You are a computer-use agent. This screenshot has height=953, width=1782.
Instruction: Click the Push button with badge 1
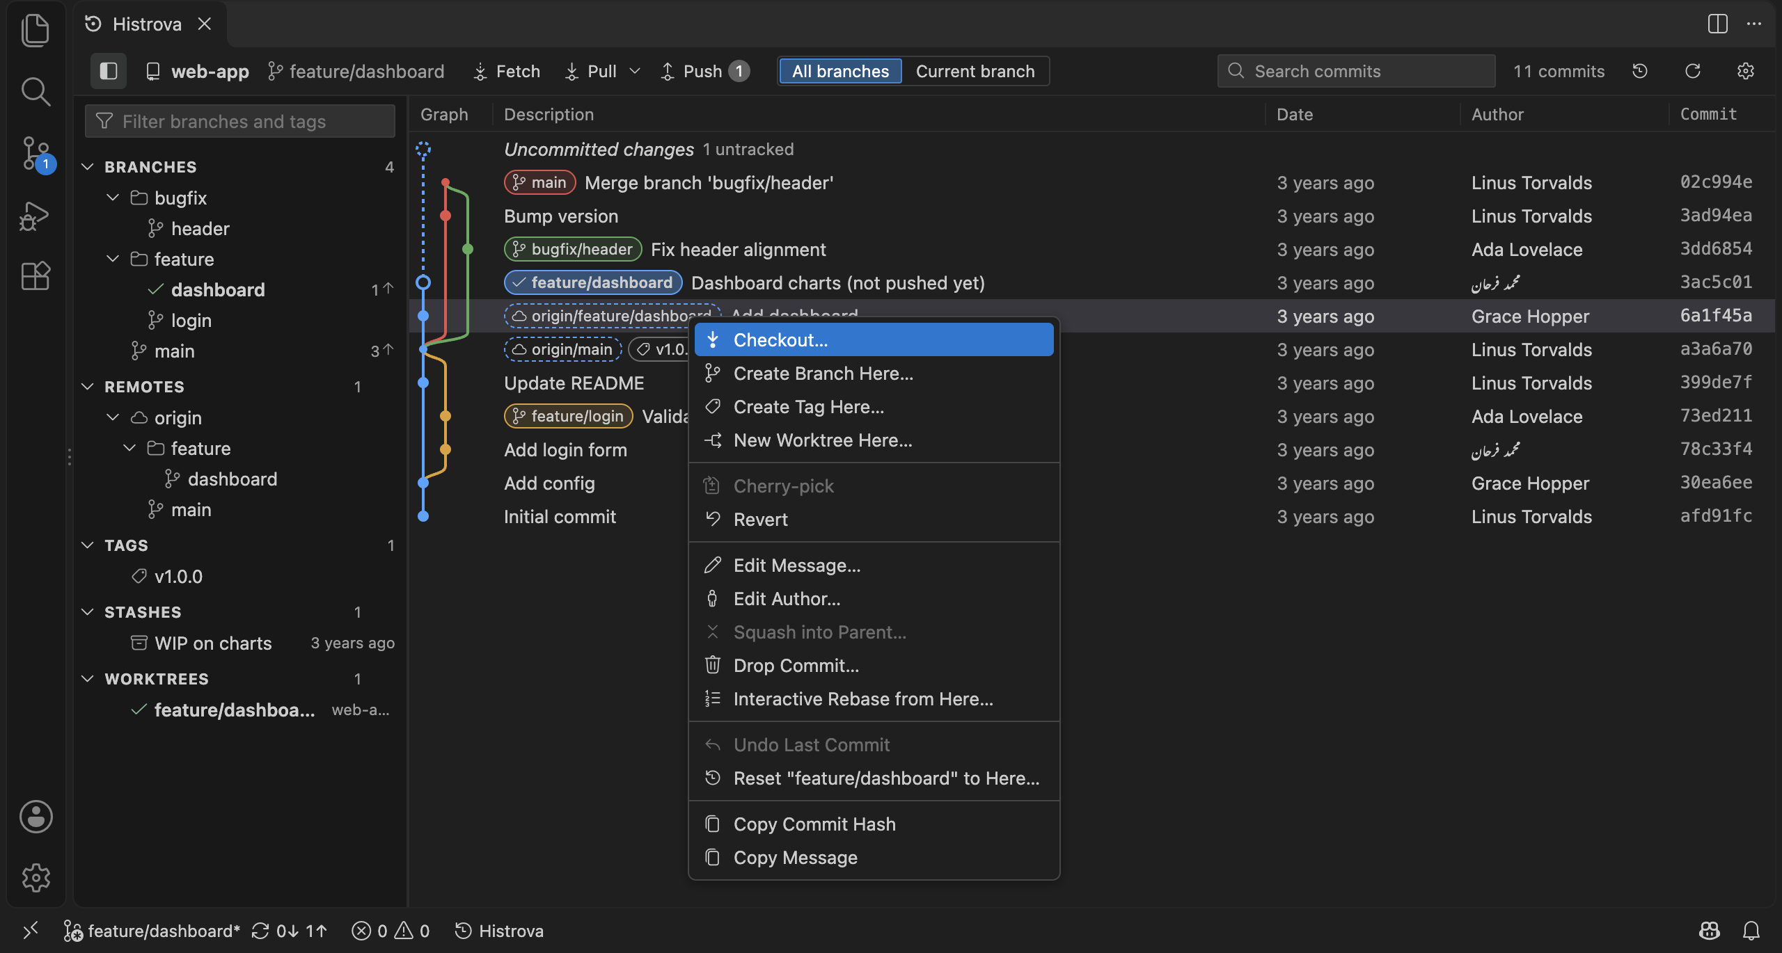coord(704,71)
